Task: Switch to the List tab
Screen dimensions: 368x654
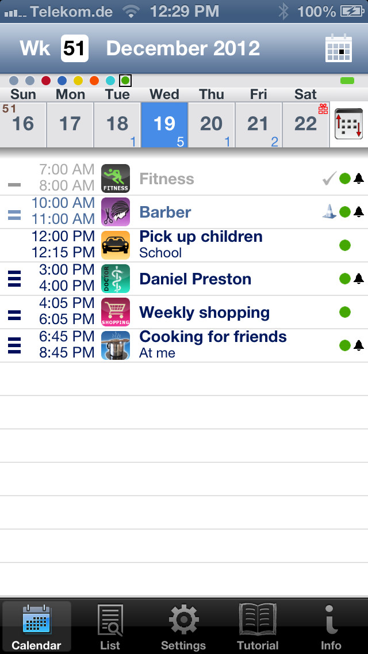Action: coord(110,627)
